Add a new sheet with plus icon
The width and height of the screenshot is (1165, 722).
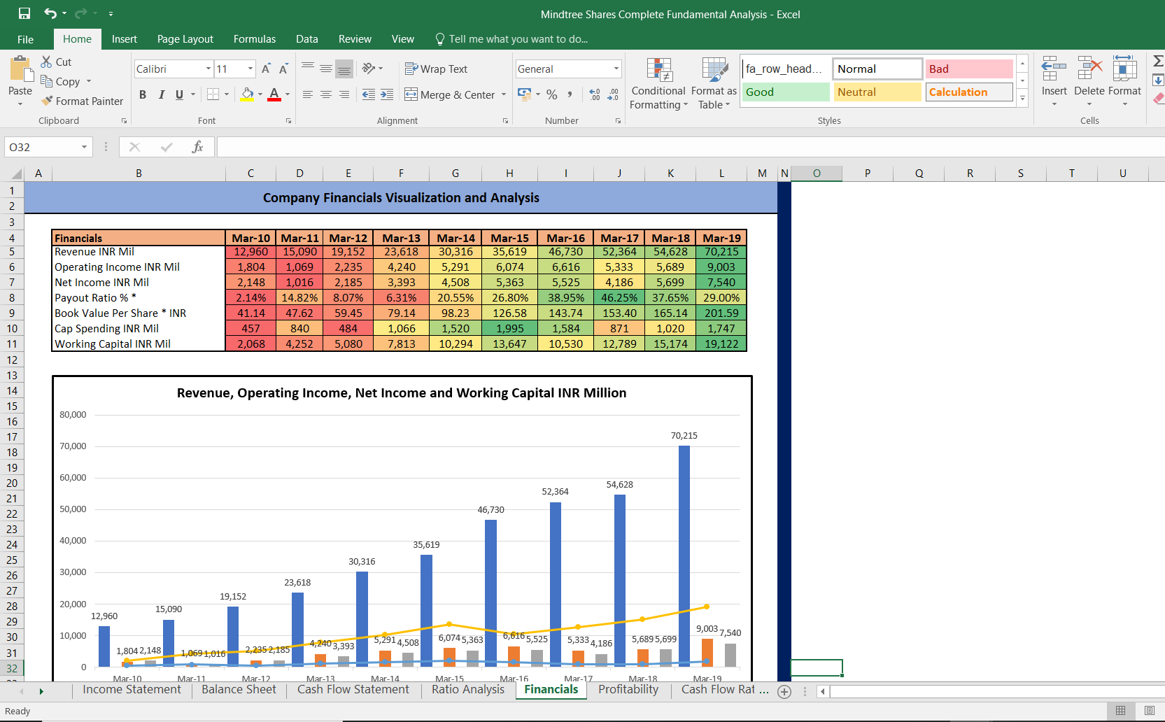tap(784, 691)
